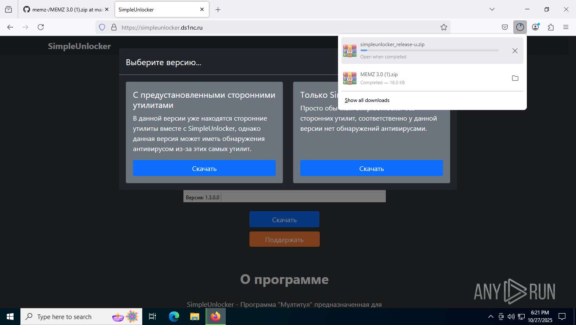576x325 pixels.
Task: Click the Версия: 1.3.0.0 label
Action: pos(202,197)
